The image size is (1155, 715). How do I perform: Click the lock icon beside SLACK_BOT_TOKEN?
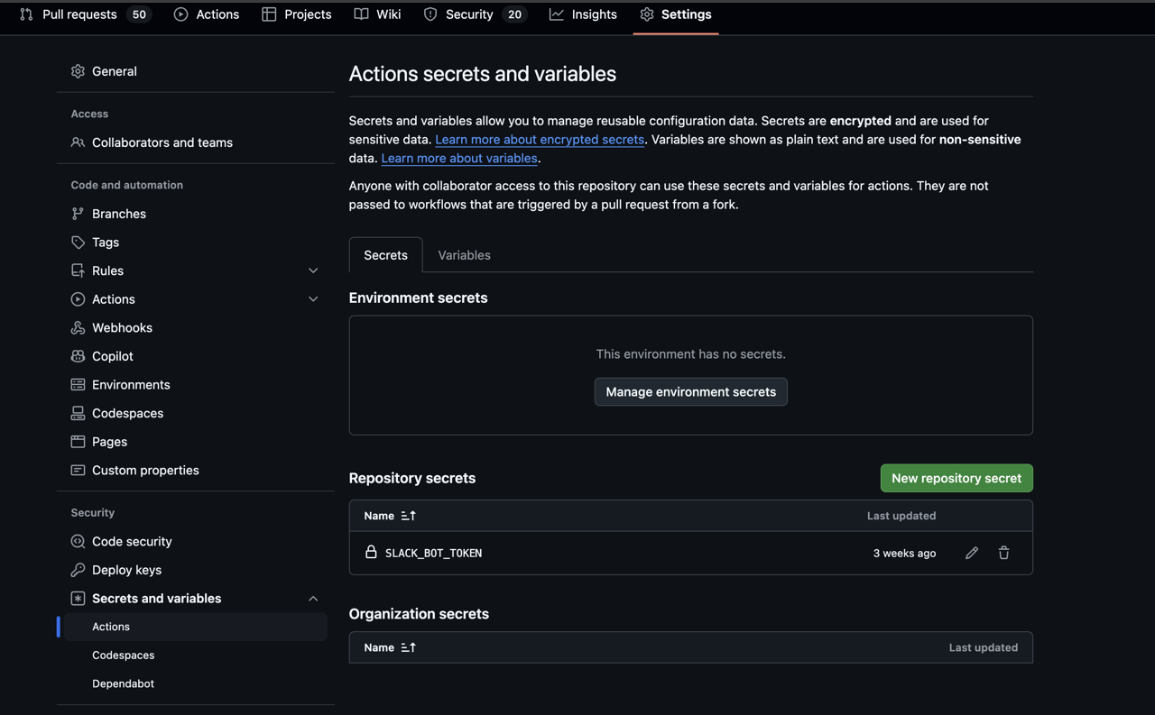[371, 552]
